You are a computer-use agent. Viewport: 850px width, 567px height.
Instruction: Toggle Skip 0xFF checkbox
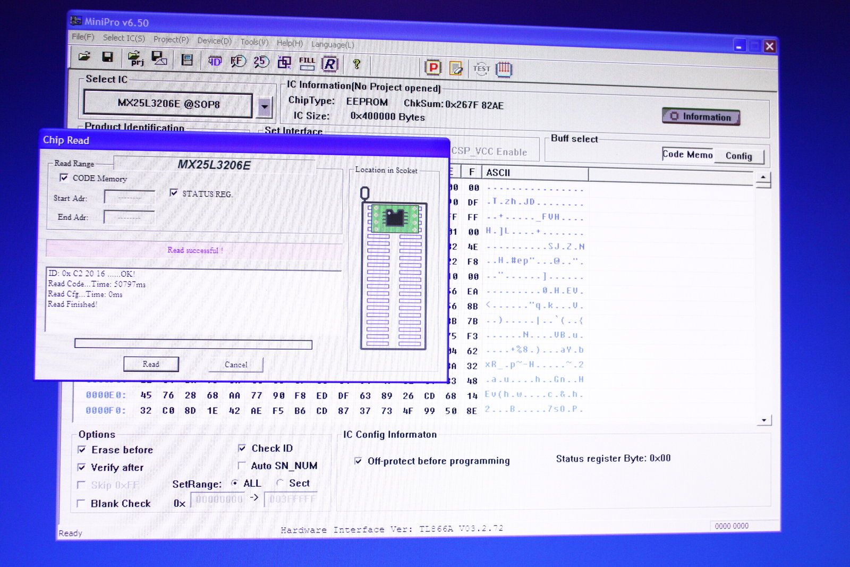(x=81, y=485)
